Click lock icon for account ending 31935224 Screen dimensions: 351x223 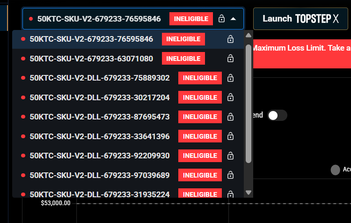pos(230,194)
